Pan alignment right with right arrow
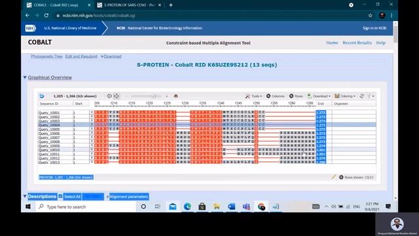419x236 pixels. pos(117,96)
